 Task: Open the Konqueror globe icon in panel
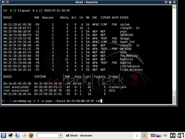click(x=17, y=136)
